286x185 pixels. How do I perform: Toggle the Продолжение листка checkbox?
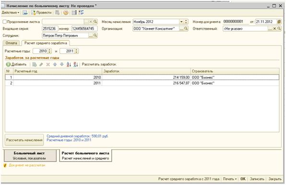coord(5,22)
